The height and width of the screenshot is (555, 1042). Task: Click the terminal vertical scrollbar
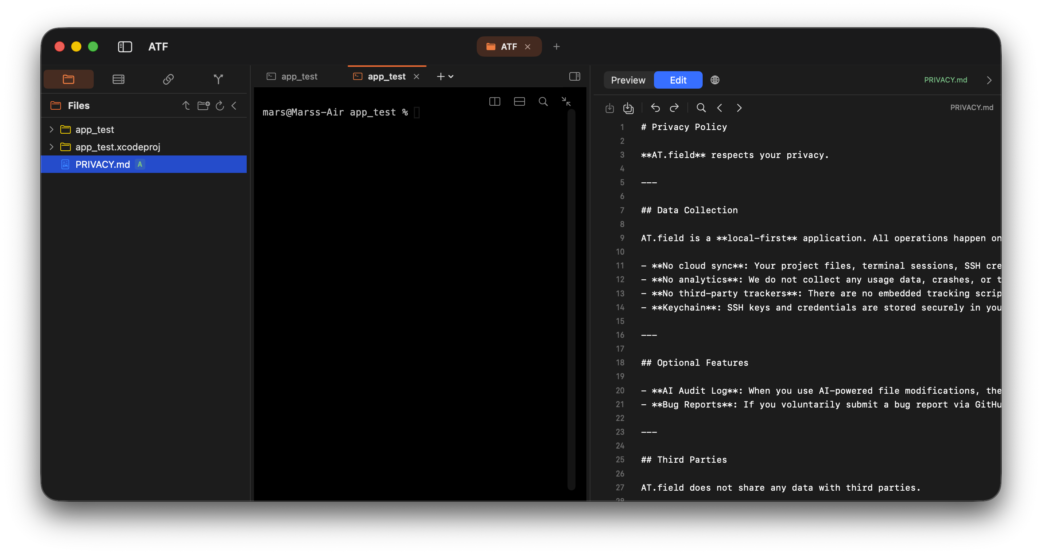coord(571,299)
